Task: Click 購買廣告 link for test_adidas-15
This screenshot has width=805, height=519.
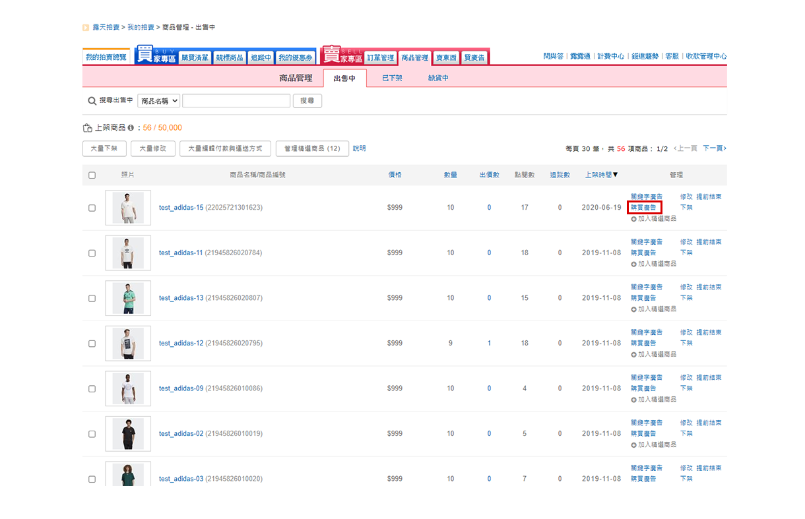Action: [x=643, y=207]
